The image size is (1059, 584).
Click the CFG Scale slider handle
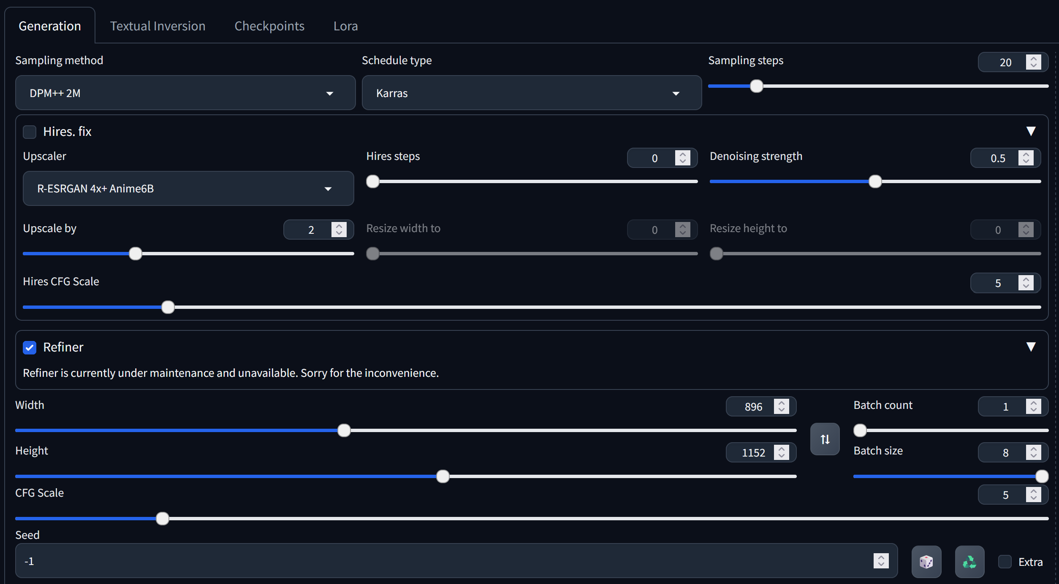163,518
